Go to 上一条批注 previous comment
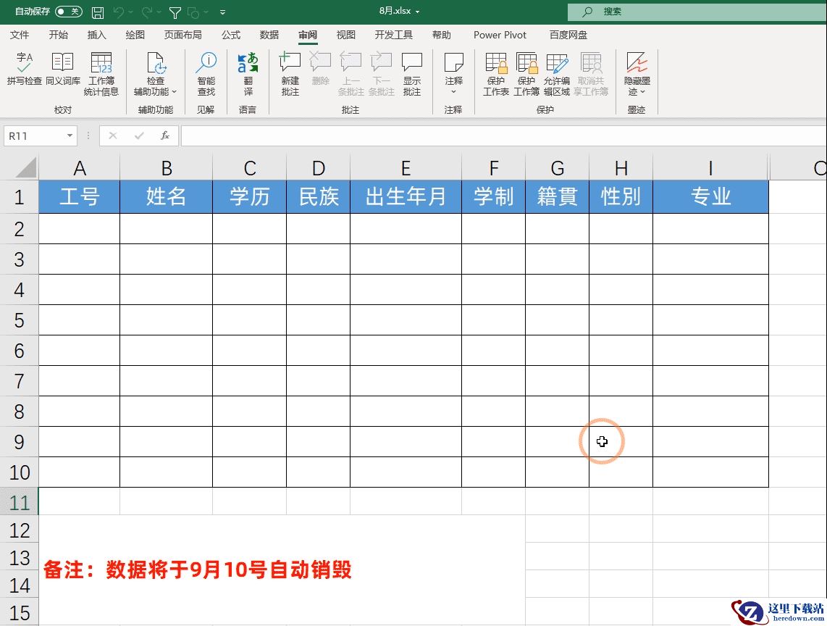The height and width of the screenshot is (626, 827). tap(350, 74)
